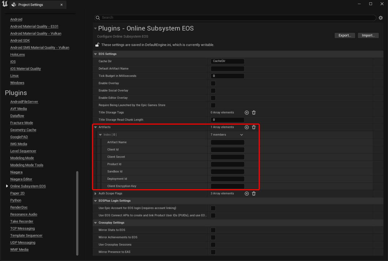The height and width of the screenshot is (261, 388).
Task: Expand the Auth Scope Flags array
Action: (95, 193)
